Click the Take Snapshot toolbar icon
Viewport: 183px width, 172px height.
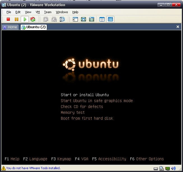pyautogui.click(x=46, y=19)
